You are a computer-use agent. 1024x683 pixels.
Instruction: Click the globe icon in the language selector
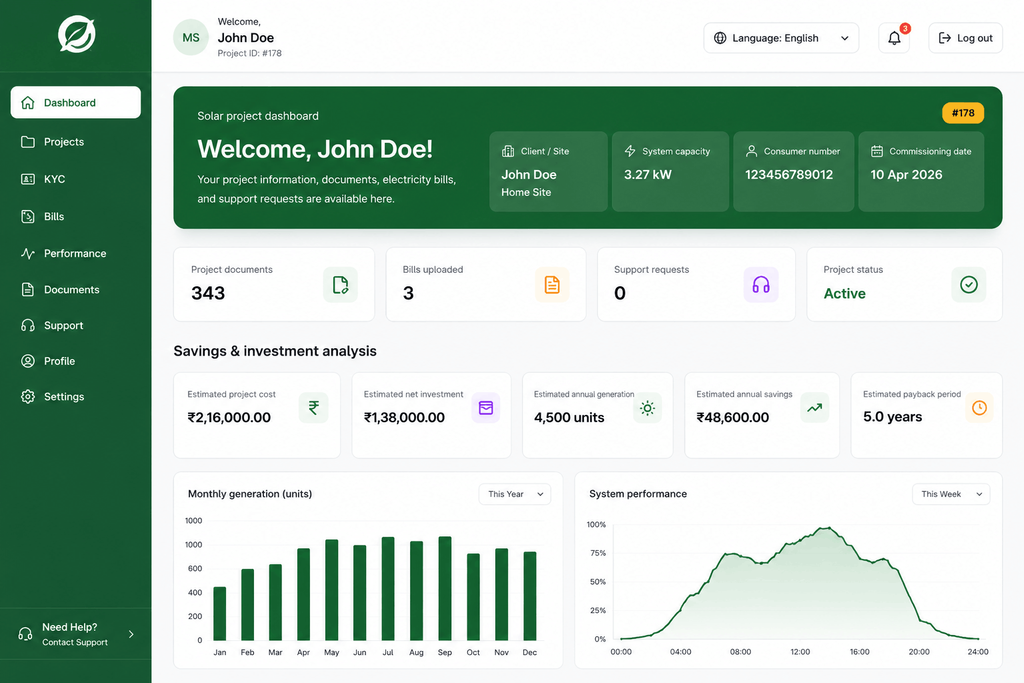[x=720, y=38]
